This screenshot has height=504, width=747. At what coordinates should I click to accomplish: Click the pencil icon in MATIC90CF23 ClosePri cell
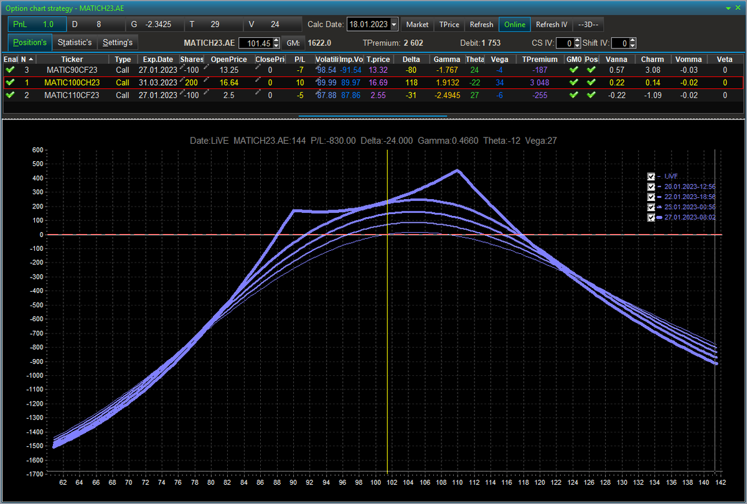(258, 67)
